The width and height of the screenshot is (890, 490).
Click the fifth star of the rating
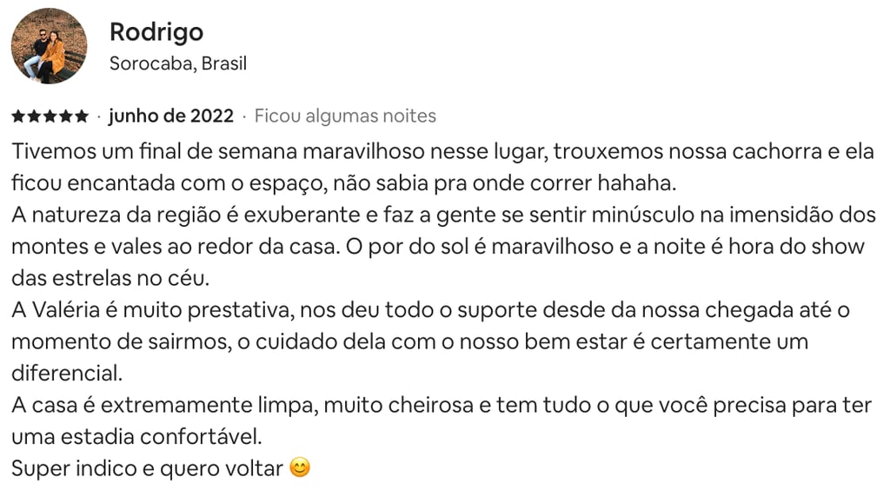coord(82,116)
